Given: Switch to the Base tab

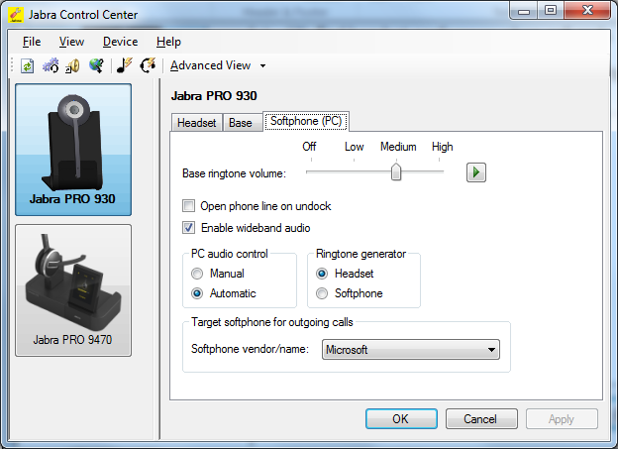Looking at the screenshot, I should click(x=241, y=123).
